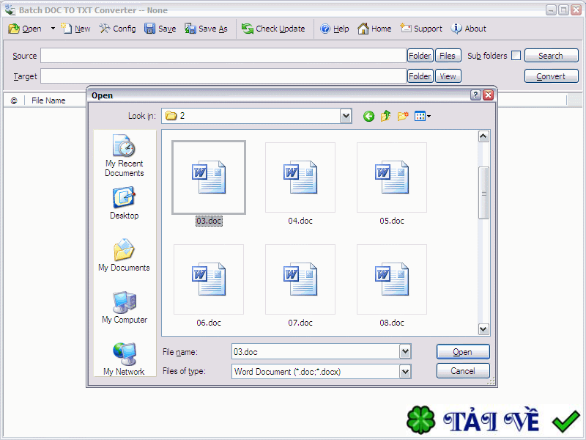The height and width of the screenshot is (440, 586).
Task: Open Help from the toolbar
Action: pyautogui.click(x=335, y=29)
